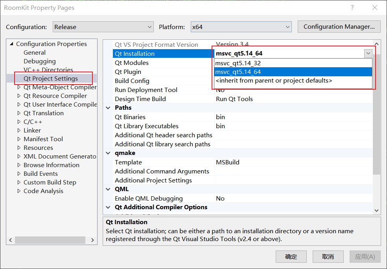This screenshot has width=387, height=269.
Task: Click the help question mark button
Action: coord(352,7)
